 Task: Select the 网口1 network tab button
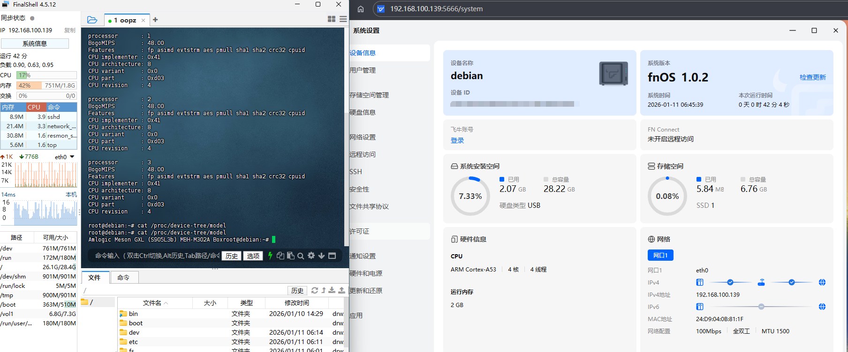pos(660,255)
